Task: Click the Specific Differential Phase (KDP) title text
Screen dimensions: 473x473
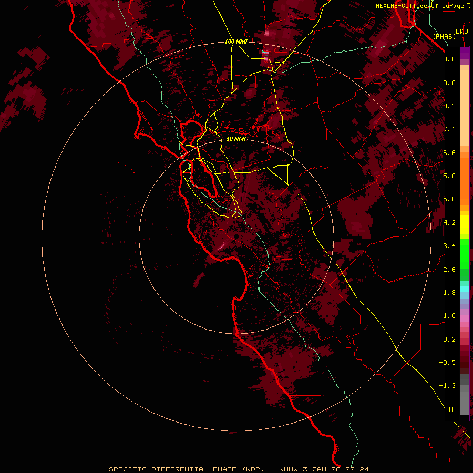Action: [189, 469]
